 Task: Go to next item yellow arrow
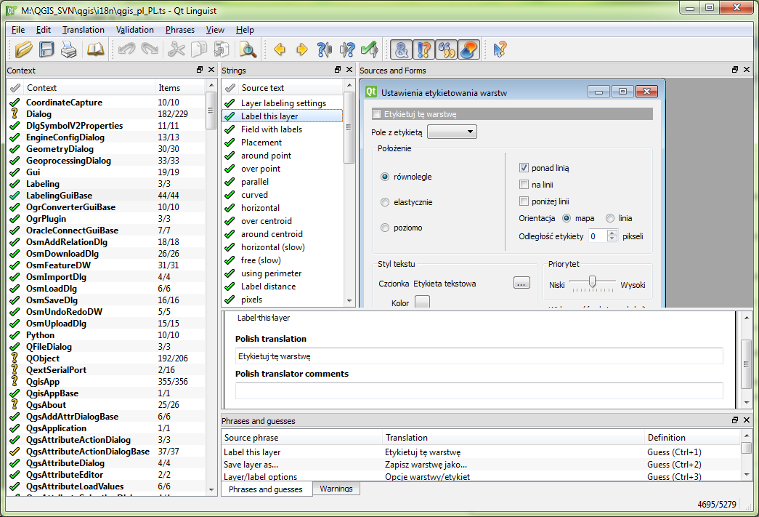click(302, 49)
